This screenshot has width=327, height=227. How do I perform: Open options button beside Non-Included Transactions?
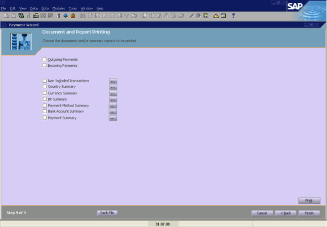click(x=113, y=81)
